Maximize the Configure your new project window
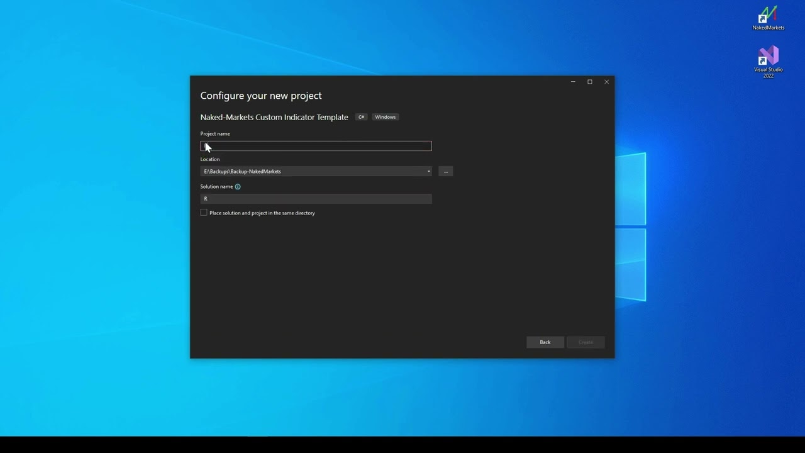The width and height of the screenshot is (805, 453). pyautogui.click(x=590, y=82)
